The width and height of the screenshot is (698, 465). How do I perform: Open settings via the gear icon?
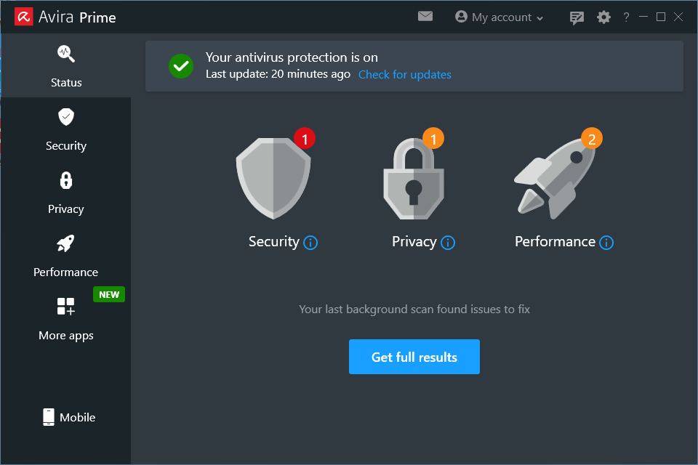[603, 17]
